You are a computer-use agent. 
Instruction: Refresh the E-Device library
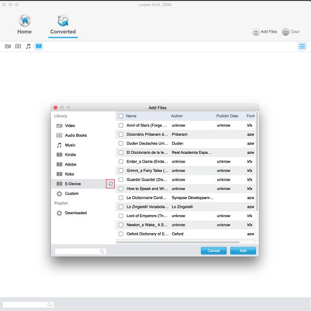(110, 183)
